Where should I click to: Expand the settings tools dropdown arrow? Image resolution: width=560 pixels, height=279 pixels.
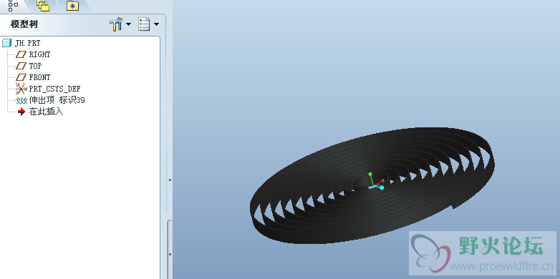coord(128,24)
